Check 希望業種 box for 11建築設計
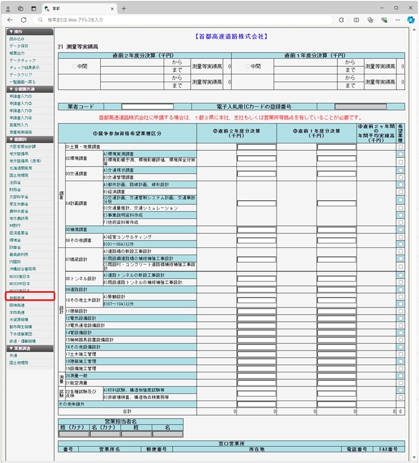419x463 pixels. click(x=400, y=311)
